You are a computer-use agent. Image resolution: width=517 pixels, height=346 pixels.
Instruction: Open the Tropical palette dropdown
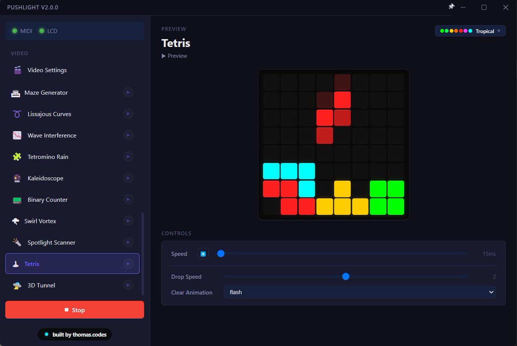(x=470, y=31)
